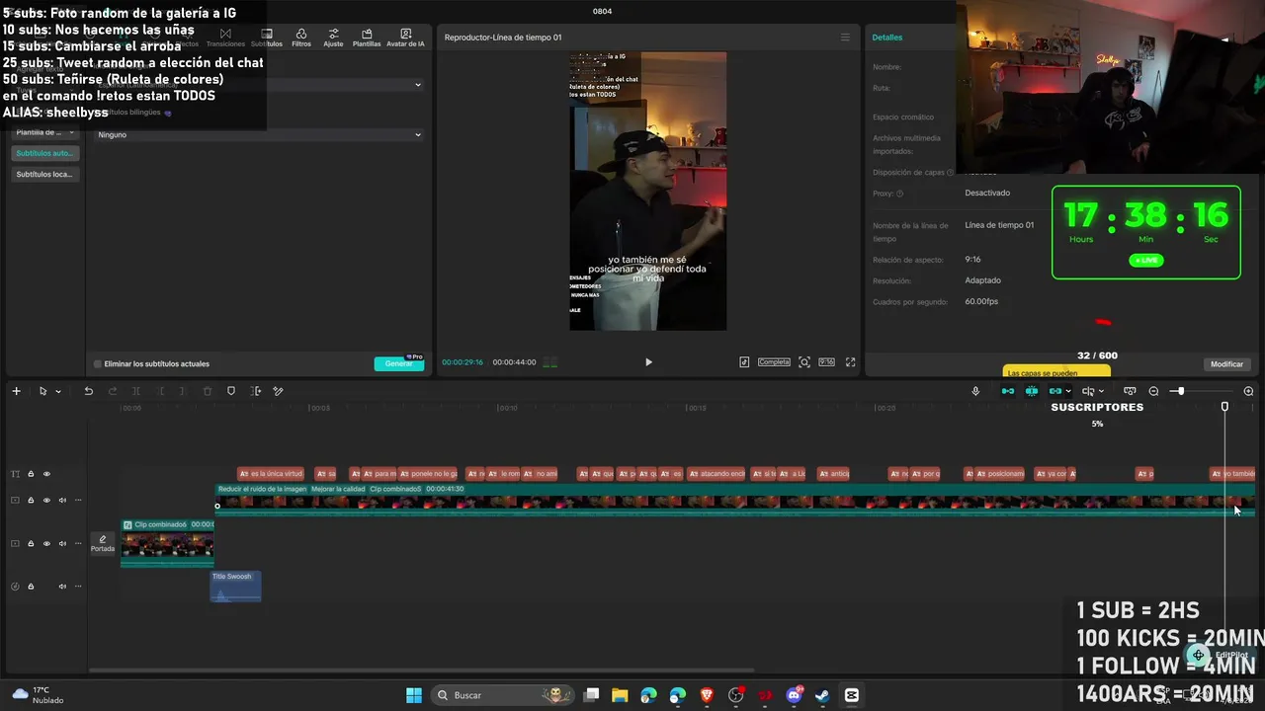
Task: Open the Completa preview quality option
Action: pos(774,362)
